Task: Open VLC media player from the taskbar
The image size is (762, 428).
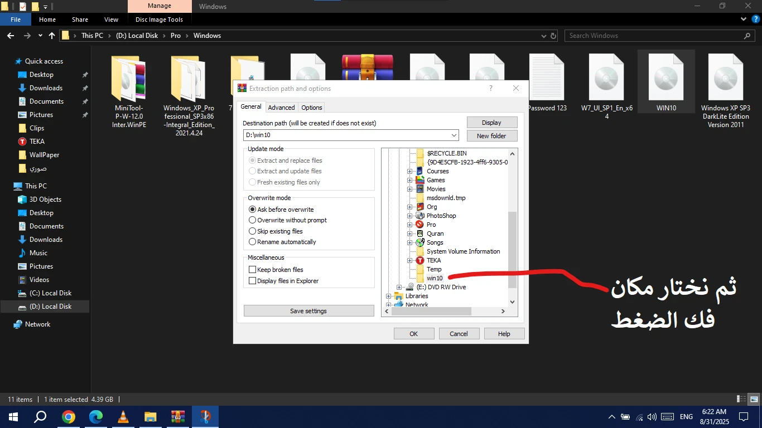Action: 123,417
